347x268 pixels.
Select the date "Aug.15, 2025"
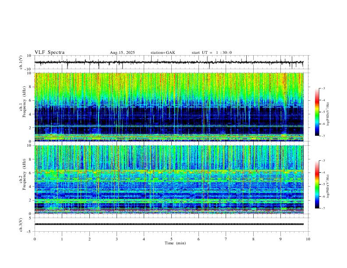[x=122, y=53]
